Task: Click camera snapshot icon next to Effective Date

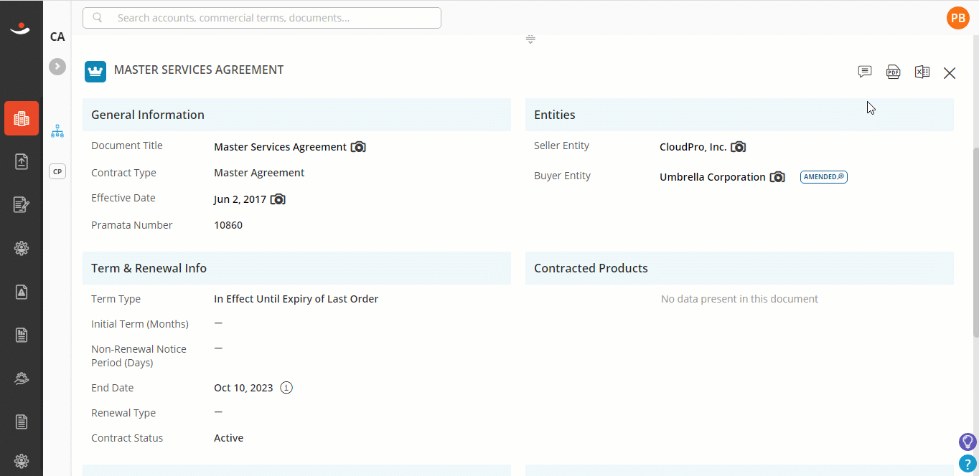Action: pos(278,199)
